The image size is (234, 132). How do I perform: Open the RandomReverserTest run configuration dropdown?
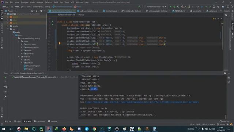[x=155, y=7]
